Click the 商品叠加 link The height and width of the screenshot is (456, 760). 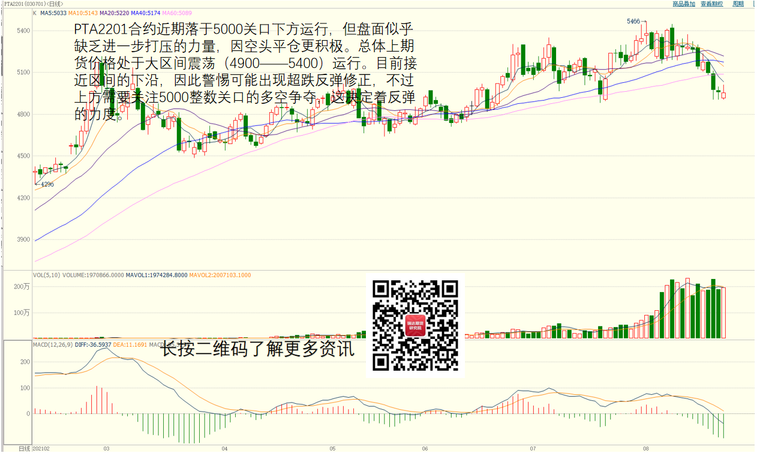(x=684, y=4)
